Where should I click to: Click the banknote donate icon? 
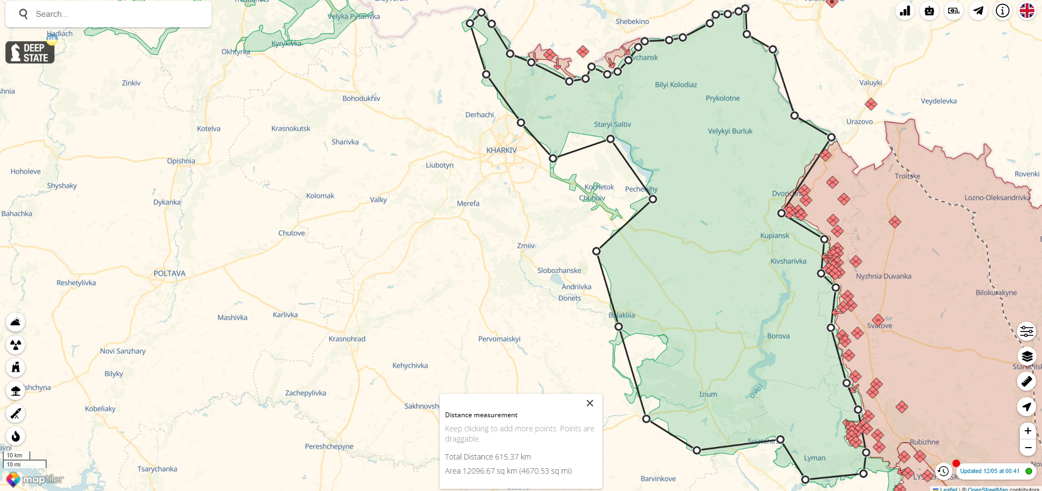pyautogui.click(x=954, y=11)
